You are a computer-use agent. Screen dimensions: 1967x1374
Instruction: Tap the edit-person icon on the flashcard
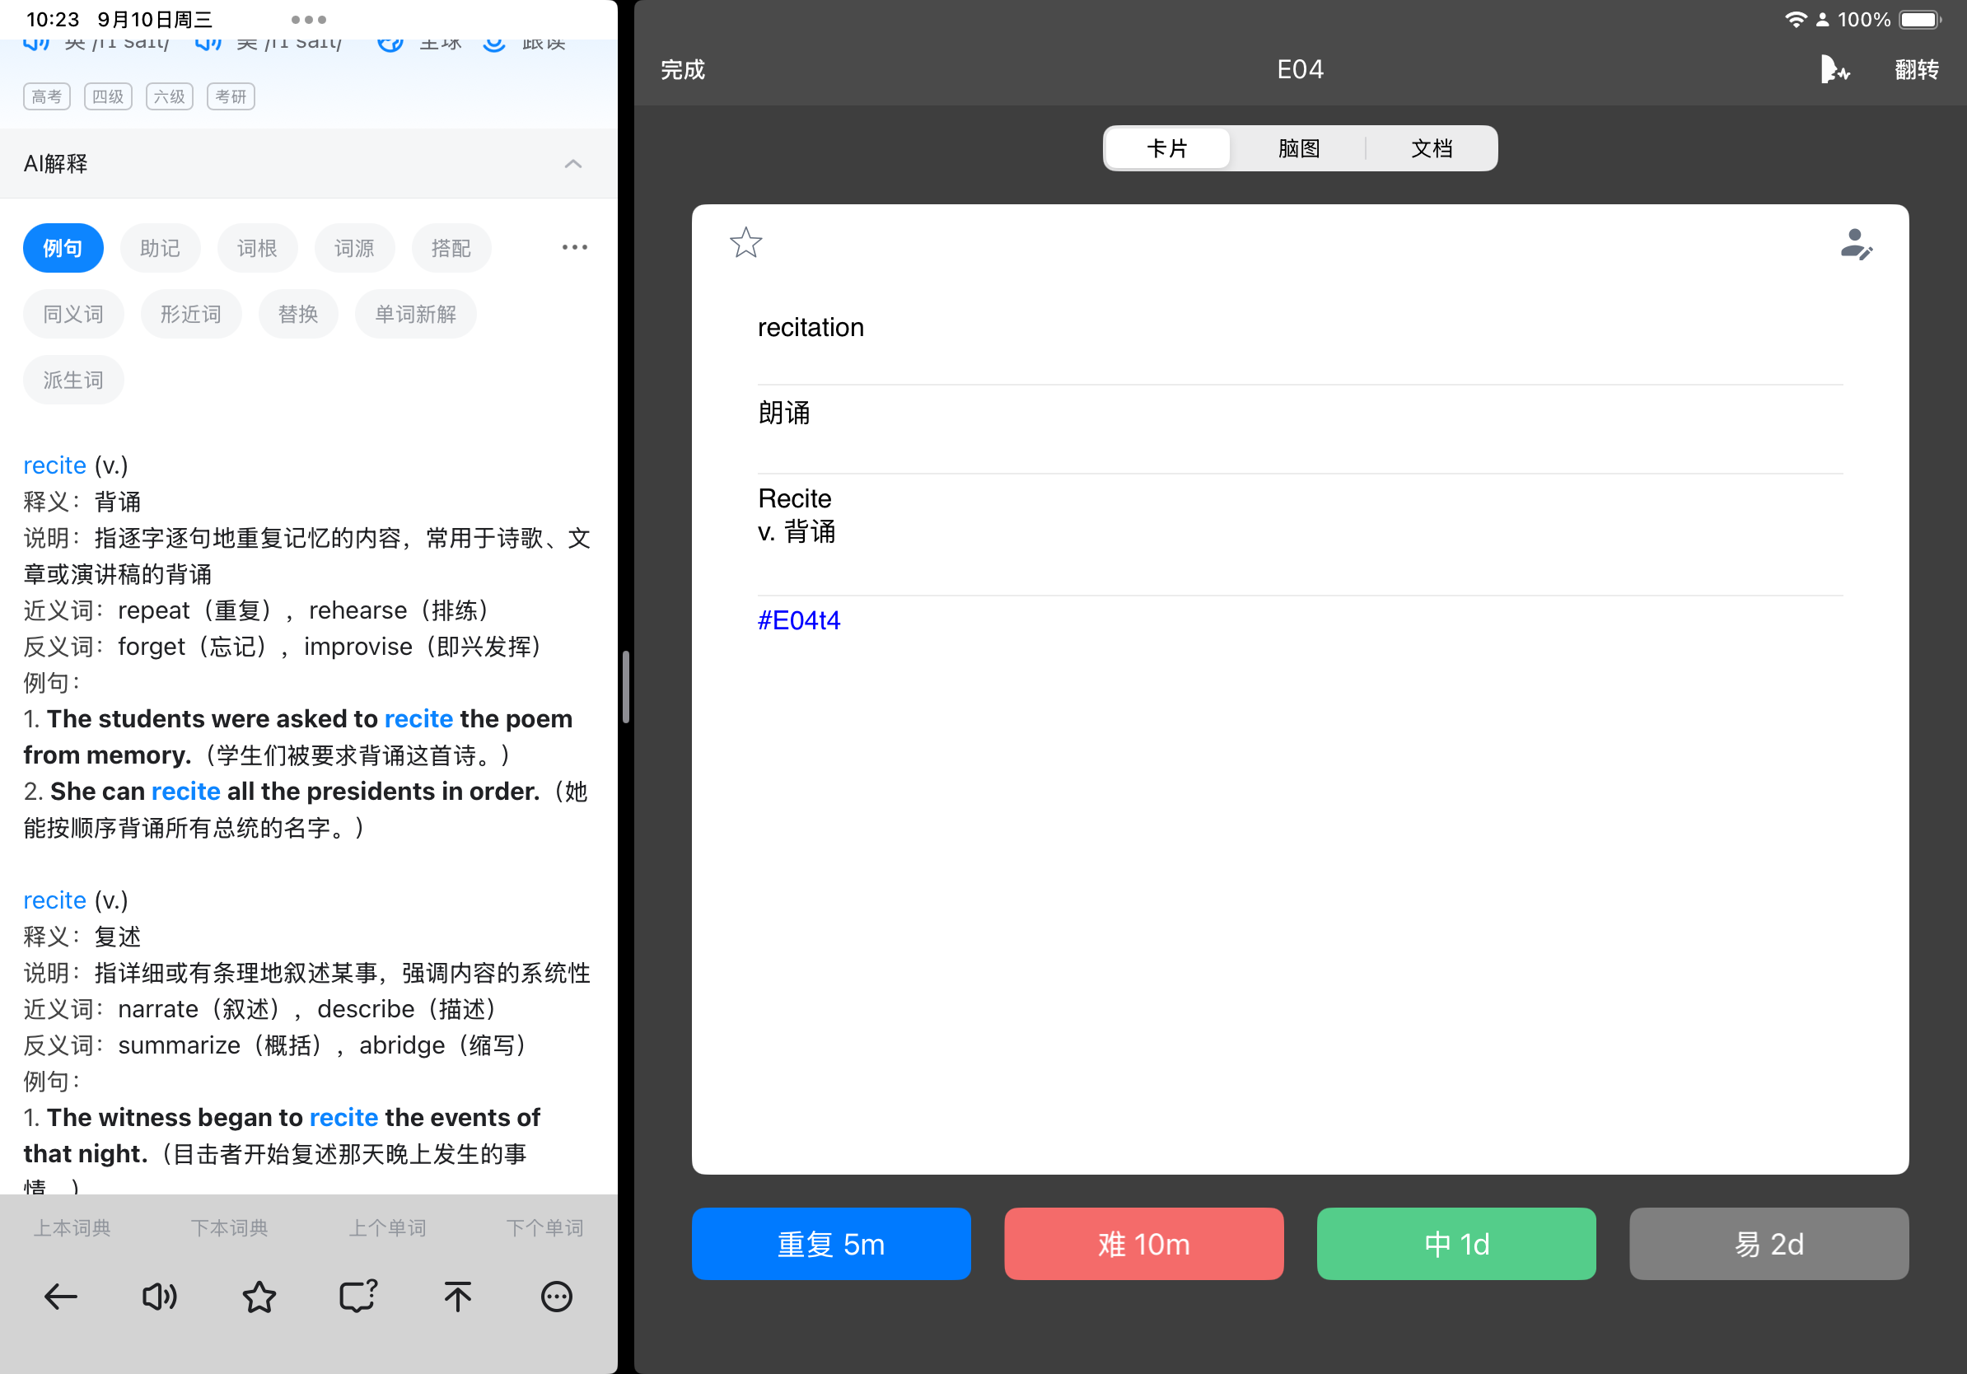(x=1856, y=244)
